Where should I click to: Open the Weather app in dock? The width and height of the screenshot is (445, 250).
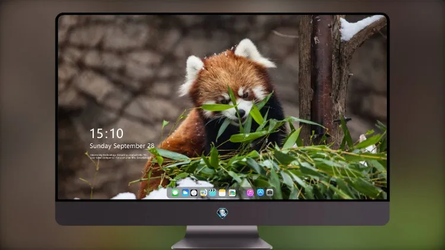click(x=185, y=193)
